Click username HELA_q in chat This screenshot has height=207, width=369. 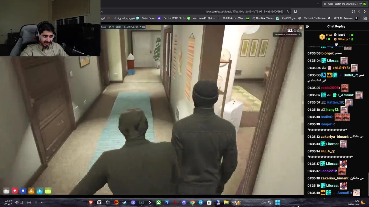click(x=327, y=151)
